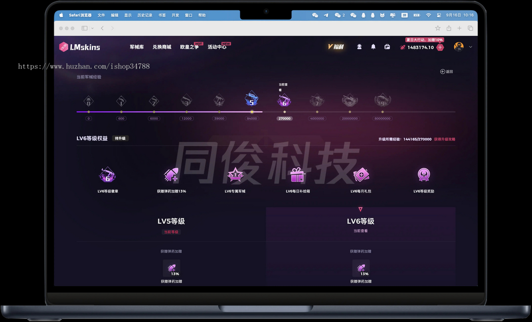Click the LV6 13% ammo bonus thumbnail
This screenshot has height=322, width=532.
(361, 268)
